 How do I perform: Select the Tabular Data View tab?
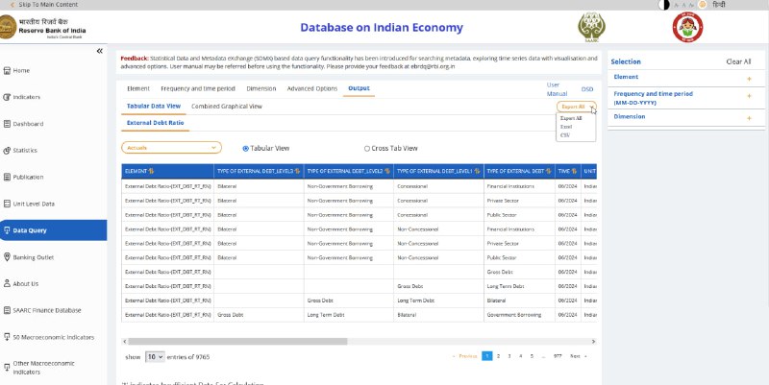click(x=154, y=107)
